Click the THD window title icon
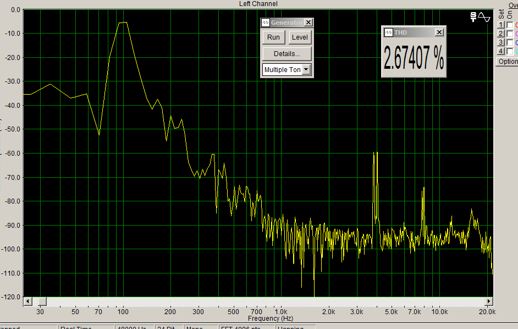The image size is (518, 329). point(388,32)
